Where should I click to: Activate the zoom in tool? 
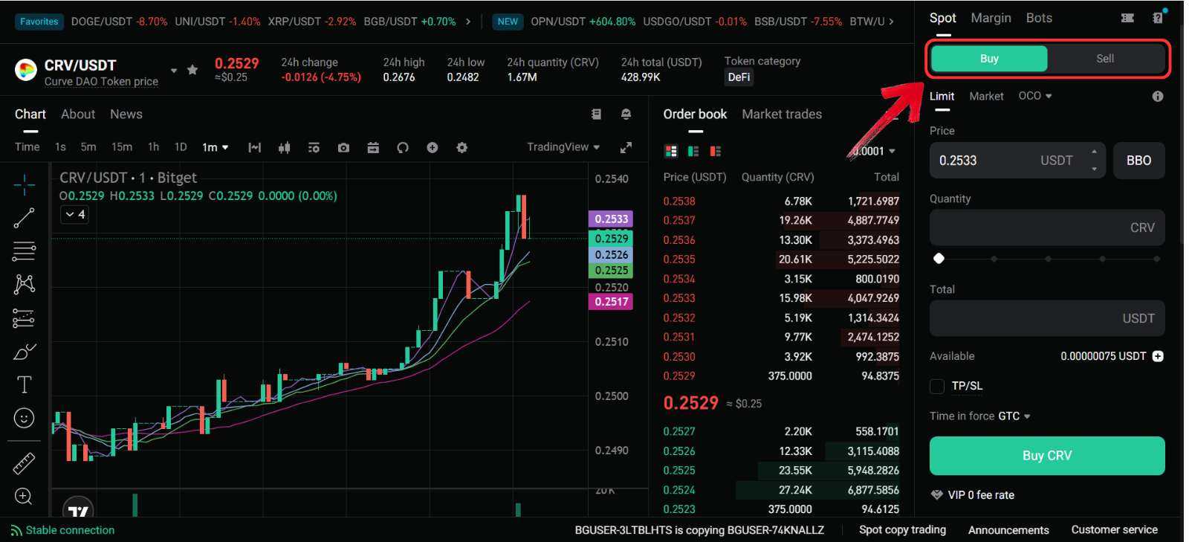click(x=24, y=497)
